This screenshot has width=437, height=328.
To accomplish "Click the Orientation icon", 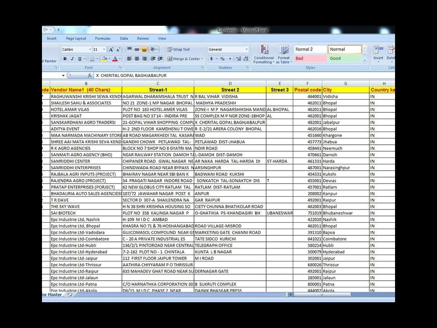I will 154,49.
